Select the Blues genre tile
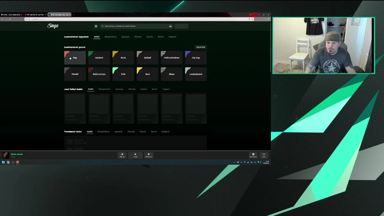The width and height of the screenshot is (384, 216). pyautogui.click(x=172, y=74)
